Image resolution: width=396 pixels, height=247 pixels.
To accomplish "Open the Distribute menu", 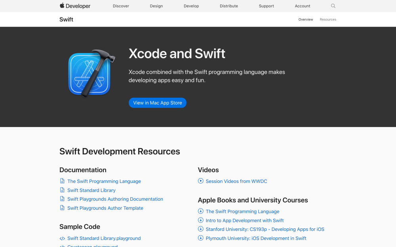I will click(x=229, y=6).
